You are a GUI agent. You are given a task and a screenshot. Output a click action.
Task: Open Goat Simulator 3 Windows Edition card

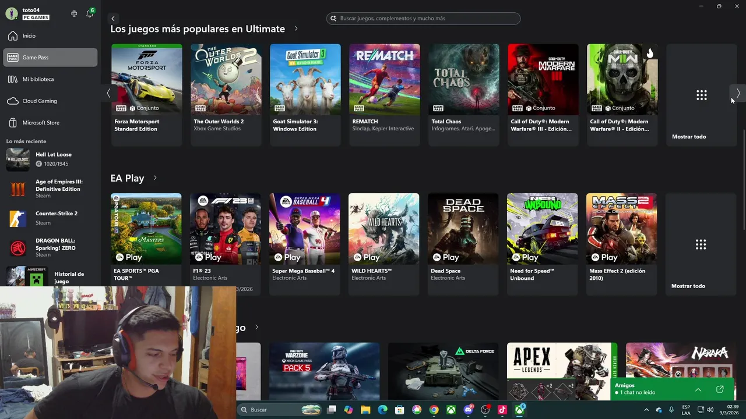[x=305, y=94]
